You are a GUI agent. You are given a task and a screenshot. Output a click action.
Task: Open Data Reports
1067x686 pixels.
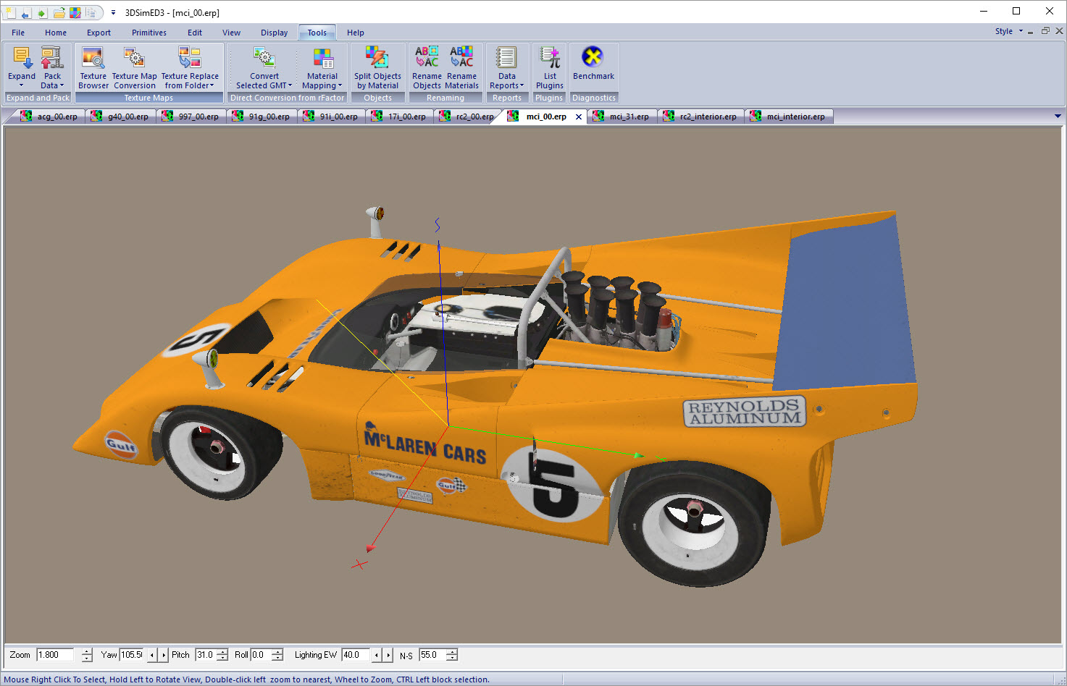[x=507, y=67]
